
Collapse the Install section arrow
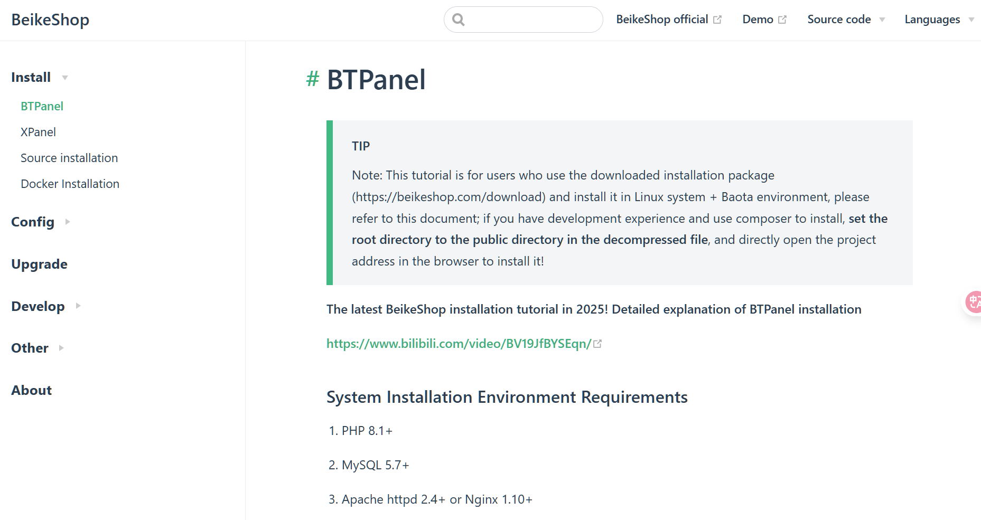(65, 78)
